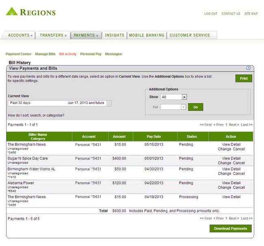The height and width of the screenshot is (246, 264).
Task: Cancel the Sugar N Spice Day Care payment
Action: click(239, 163)
